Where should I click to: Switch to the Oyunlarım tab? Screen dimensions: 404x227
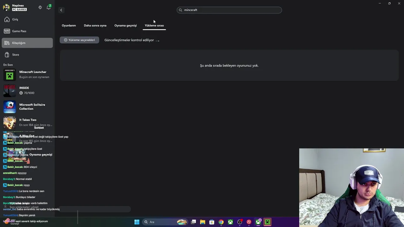click(x=69, y=26)
